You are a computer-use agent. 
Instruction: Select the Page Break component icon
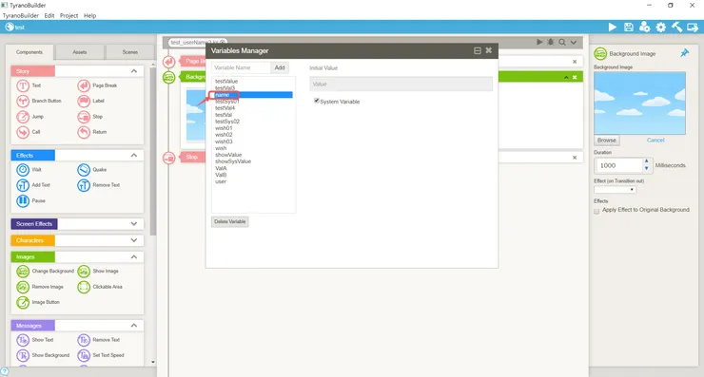pos(84,85)
